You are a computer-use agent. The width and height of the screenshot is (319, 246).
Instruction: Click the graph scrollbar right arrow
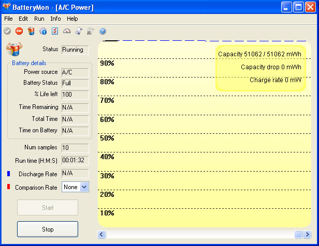[x=308, y=235]
